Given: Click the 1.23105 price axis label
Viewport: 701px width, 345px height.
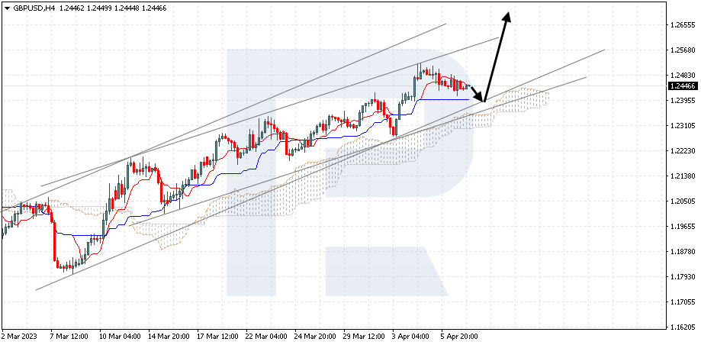Looking at the screenshot, I should point(677,126).
